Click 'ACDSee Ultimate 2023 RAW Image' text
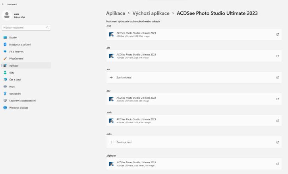Viewport: 288px width, 174px height. click(133, 36)
